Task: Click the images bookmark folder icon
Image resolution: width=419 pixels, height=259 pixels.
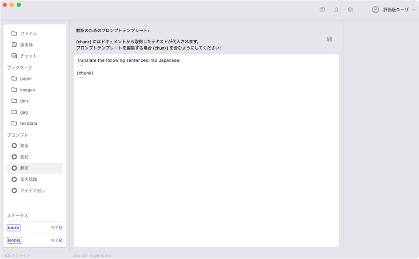Action: [x=14, y=90]
